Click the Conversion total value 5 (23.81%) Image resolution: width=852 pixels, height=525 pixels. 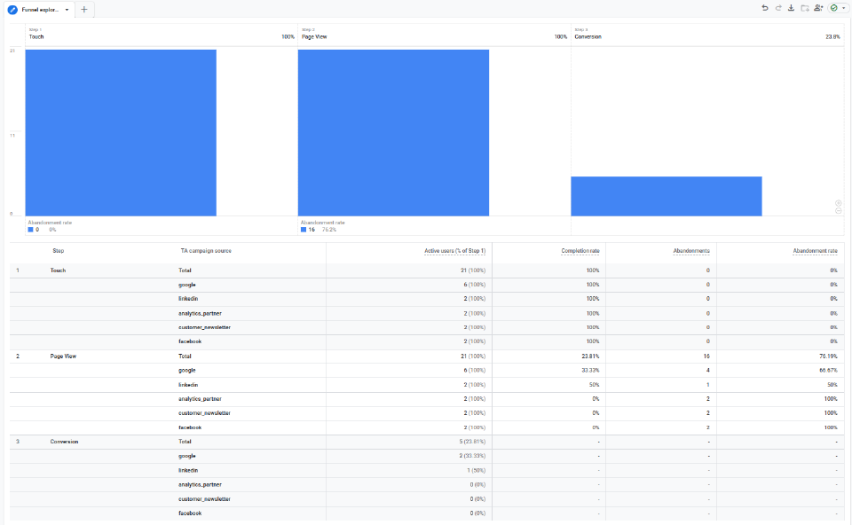[x=472, y=442]
